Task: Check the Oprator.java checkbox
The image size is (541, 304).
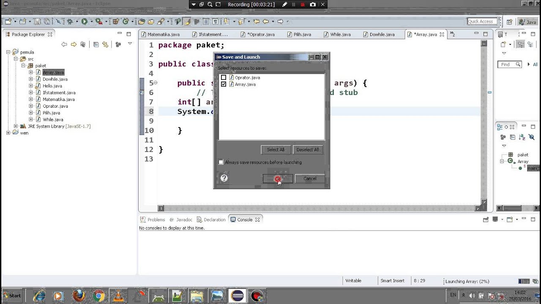Action: [x=224, y=78]
